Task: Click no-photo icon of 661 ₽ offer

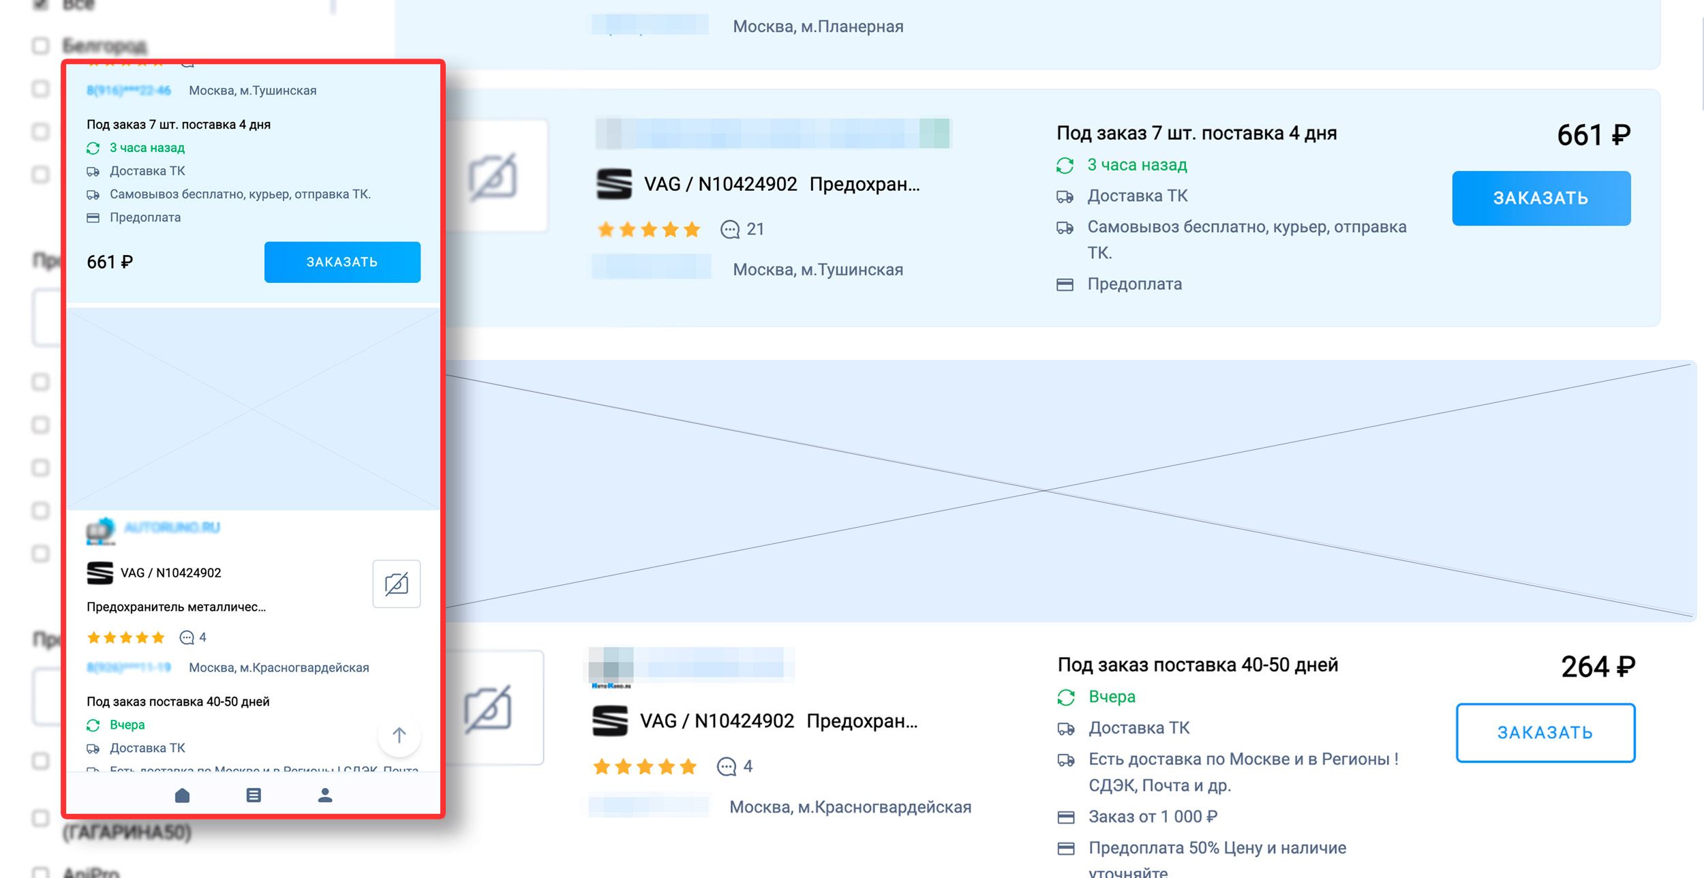Action: tap(493, 177)
